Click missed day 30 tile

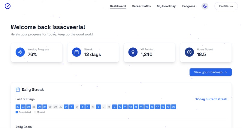pos(61,107)
